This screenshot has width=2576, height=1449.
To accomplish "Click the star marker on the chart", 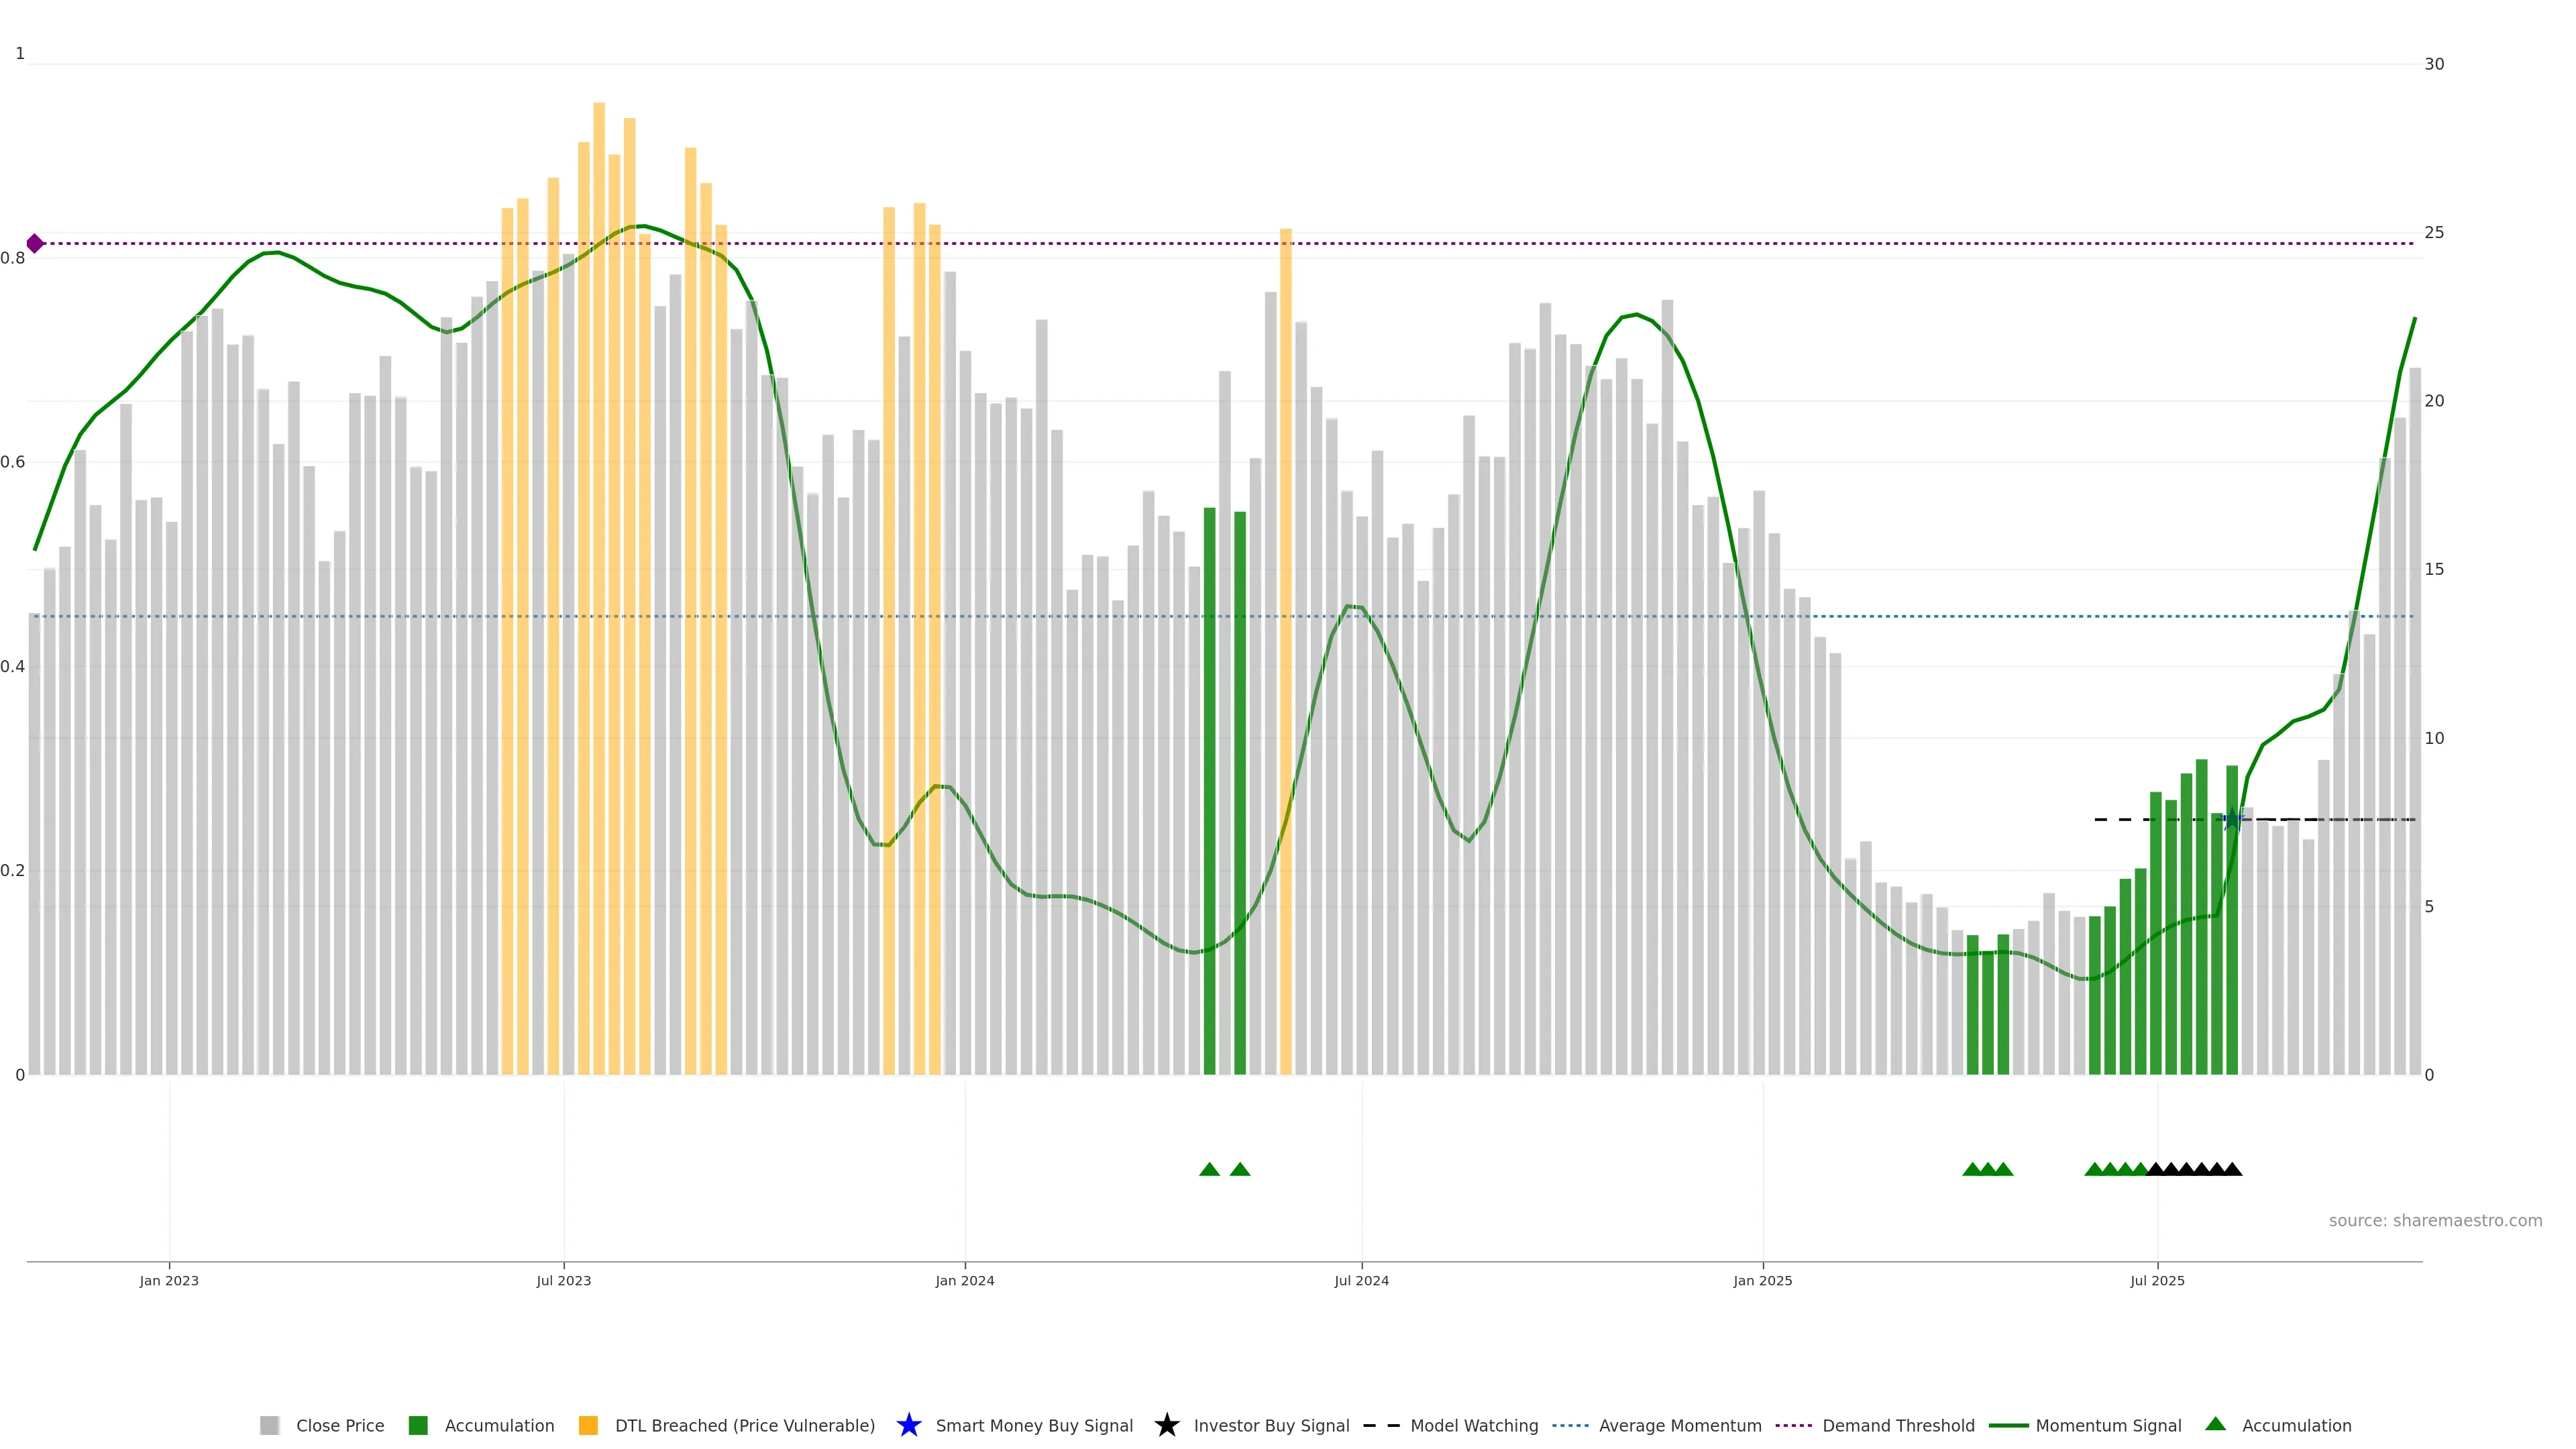I will pyautogui.click(x=2232, y=819).
